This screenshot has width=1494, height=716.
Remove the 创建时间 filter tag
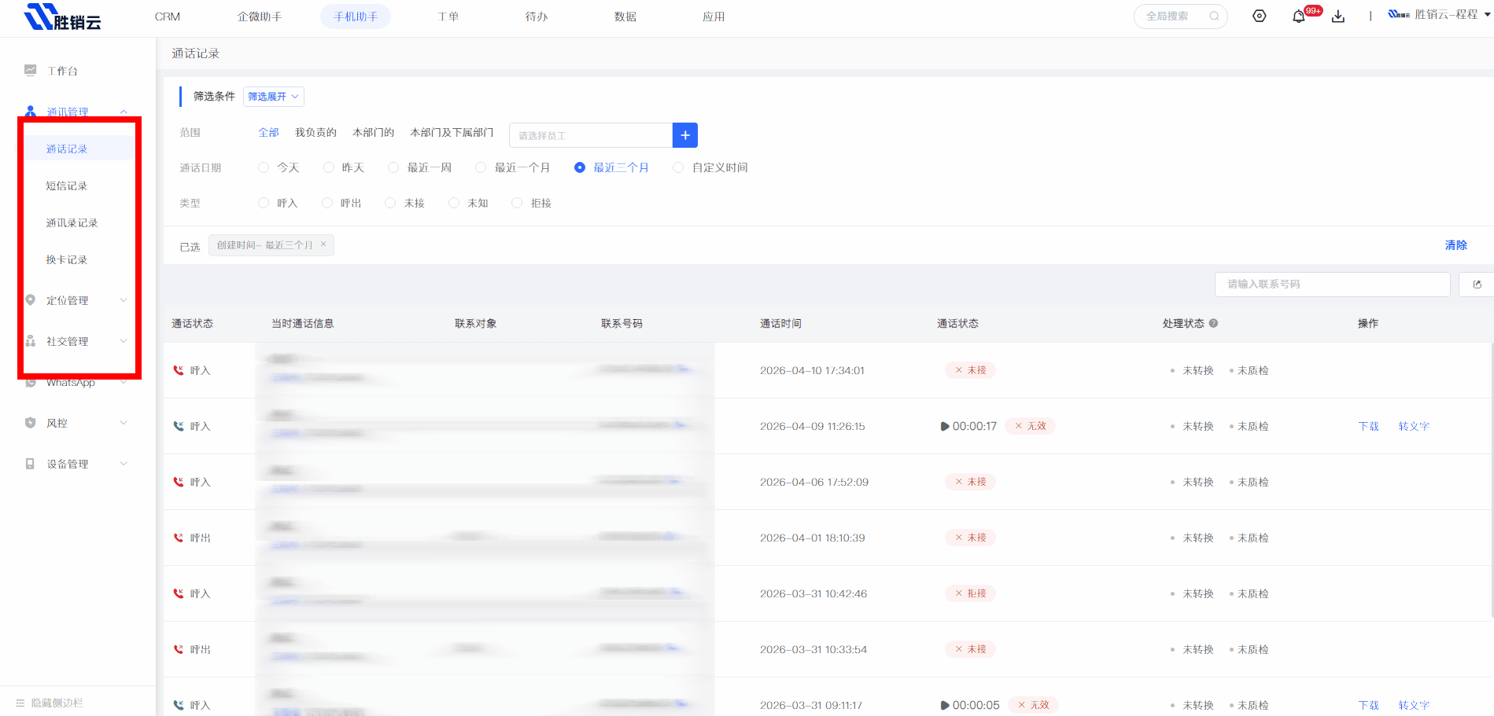point(323,244)
